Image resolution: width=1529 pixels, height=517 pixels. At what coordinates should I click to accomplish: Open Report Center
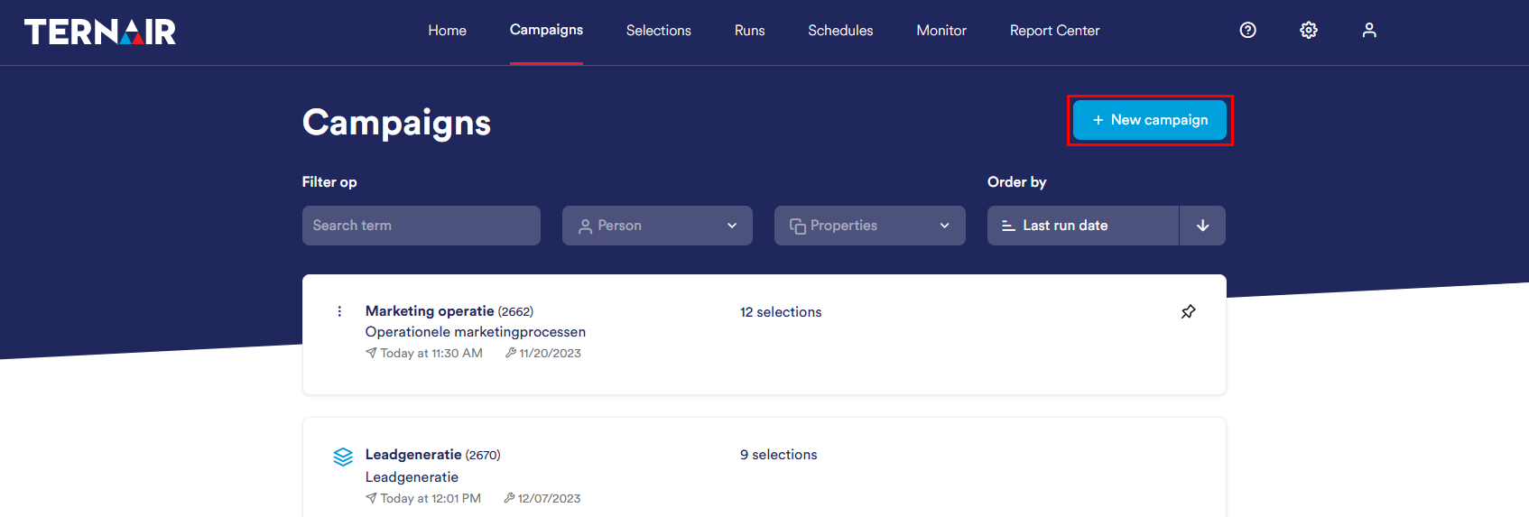(x=1054, y=31)
